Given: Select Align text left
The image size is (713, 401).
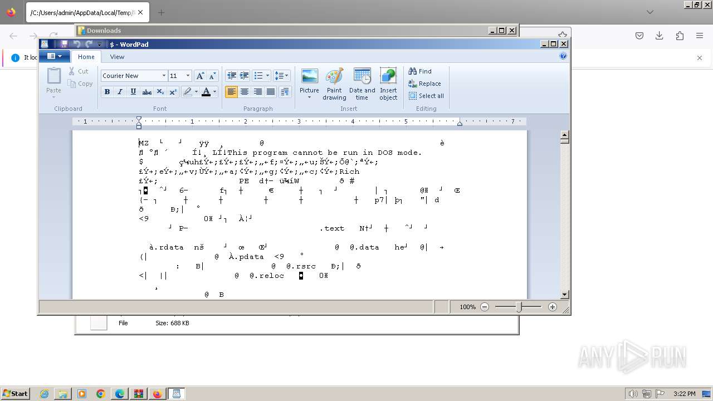Looking at the screenshot, I should [x=232, y=92].
